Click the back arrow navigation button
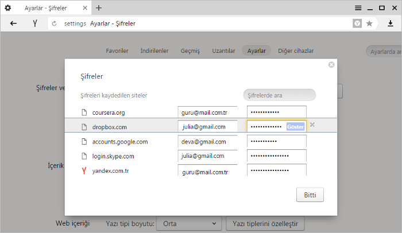The width and height of the screenshot is (402, 233). click(x=13, y=24)
